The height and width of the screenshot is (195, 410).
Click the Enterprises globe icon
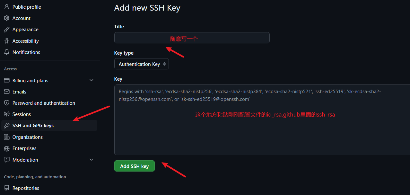[x=6, y=148]
